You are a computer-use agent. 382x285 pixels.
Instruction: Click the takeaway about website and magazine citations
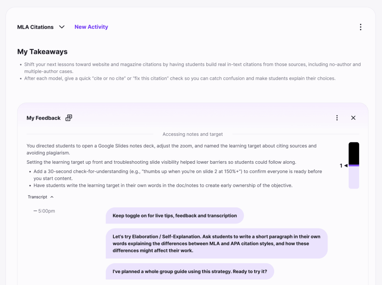click(192, 68)
